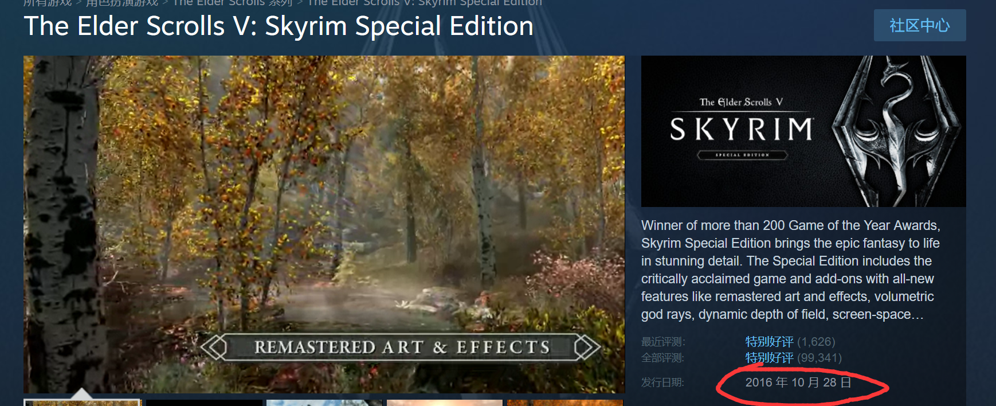This screenshot has height=406, width=996.
Task: Click the Skyrim Special Edition breadcrumb
Action: [425, 3]
